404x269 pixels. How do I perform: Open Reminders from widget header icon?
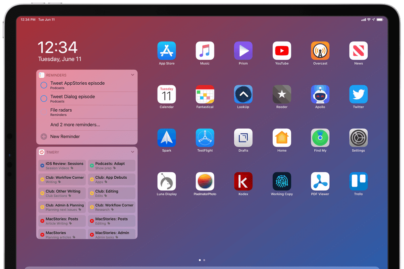pos(42,75)
